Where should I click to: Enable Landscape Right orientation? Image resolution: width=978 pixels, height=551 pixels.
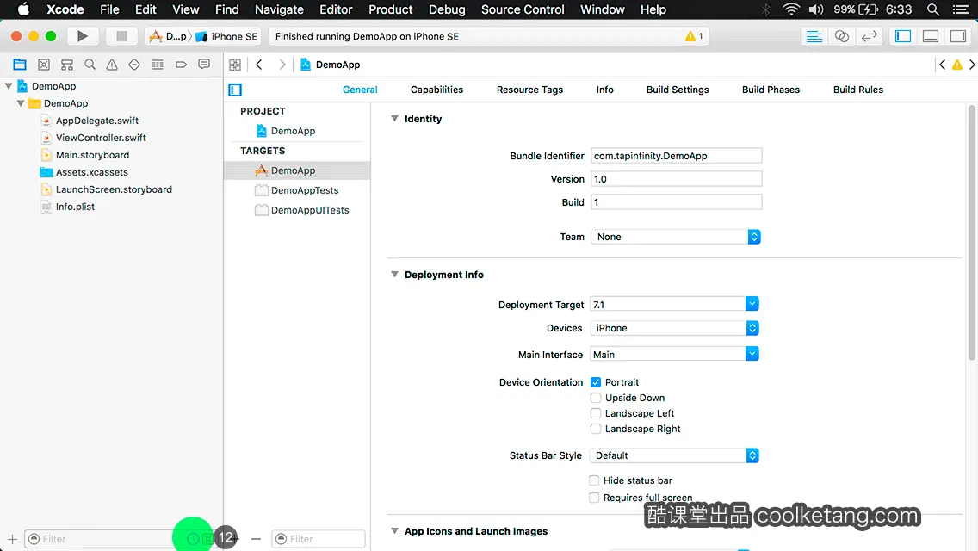click(x=596, y=429)
